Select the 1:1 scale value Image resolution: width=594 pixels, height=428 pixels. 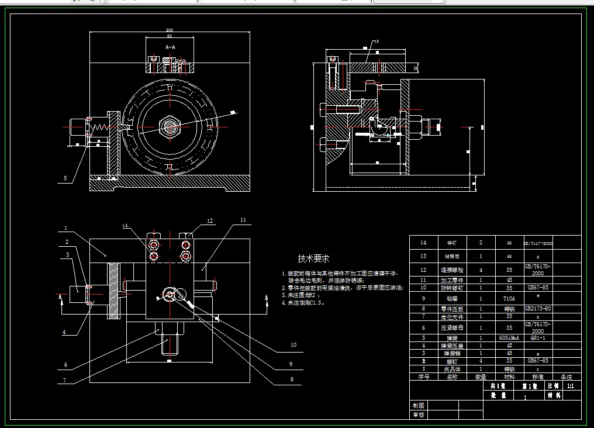pos(571,386)
